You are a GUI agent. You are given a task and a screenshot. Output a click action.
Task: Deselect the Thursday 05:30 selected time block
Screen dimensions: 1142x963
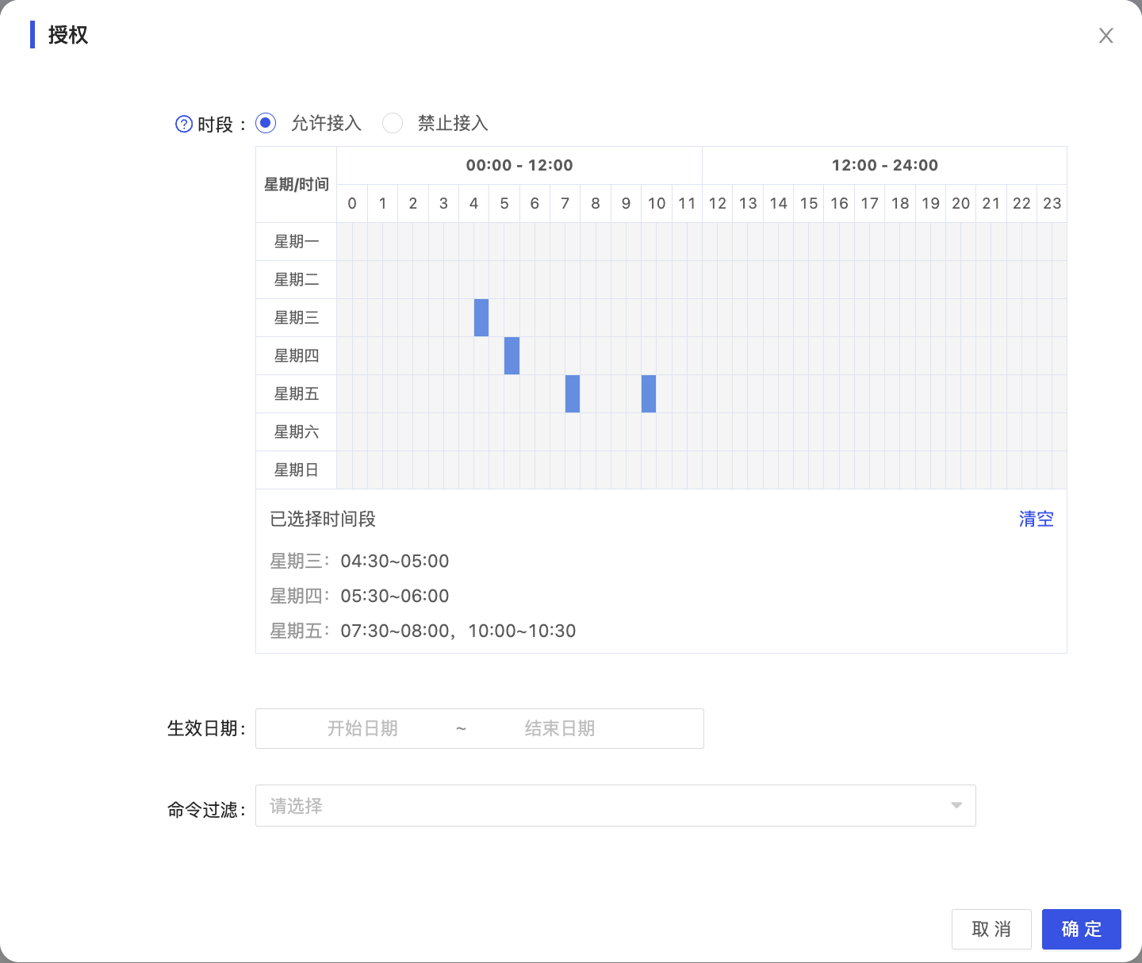[x=512, y=355]
